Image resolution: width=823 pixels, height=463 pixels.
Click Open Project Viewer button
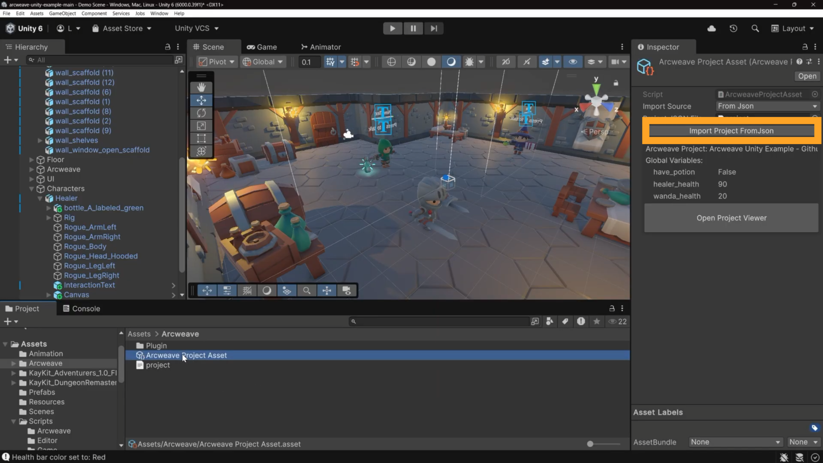tap(731, 218)
